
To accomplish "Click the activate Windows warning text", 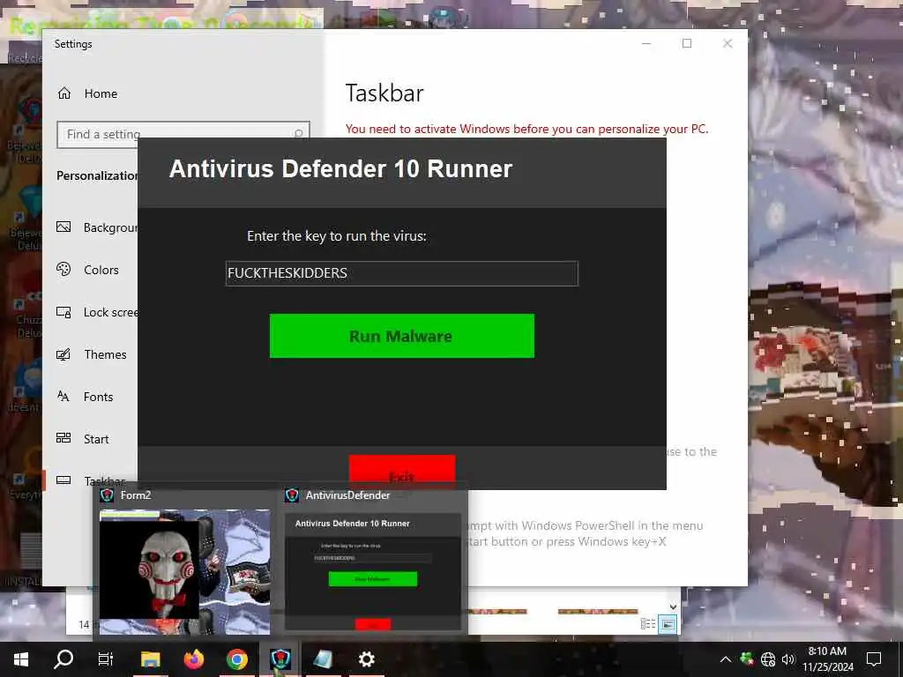I will (x=526, y=129).
